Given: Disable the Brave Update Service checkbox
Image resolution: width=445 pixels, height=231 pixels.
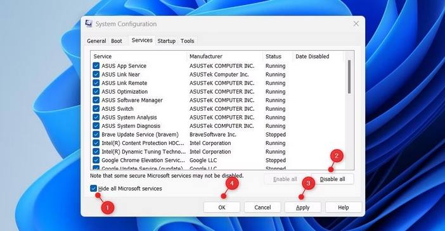Looking at the screenshot, I should point(96,134).
